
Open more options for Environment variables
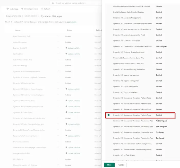point(58,142)
